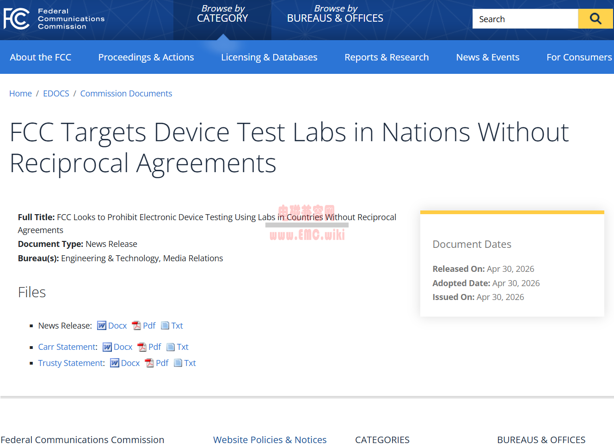The width and height of the screenshot is (614, 444).
Task: Click the BUREAUS & OFFICES footer heading
Action: (x=541, y=439)
